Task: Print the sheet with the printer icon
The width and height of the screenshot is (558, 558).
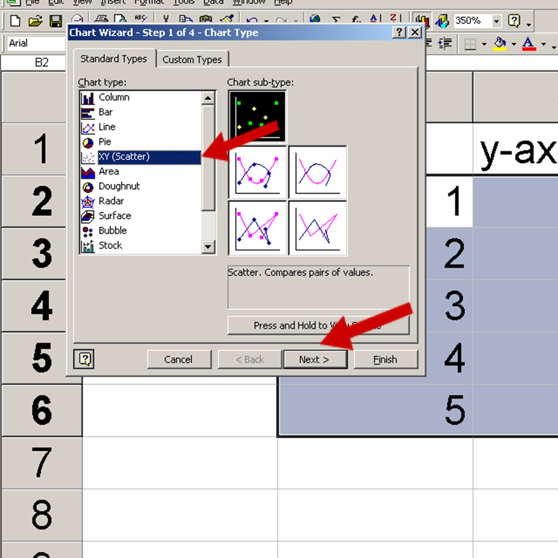Action: [x=102, y=18]
